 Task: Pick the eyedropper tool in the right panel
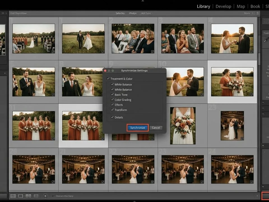point(266,40)
